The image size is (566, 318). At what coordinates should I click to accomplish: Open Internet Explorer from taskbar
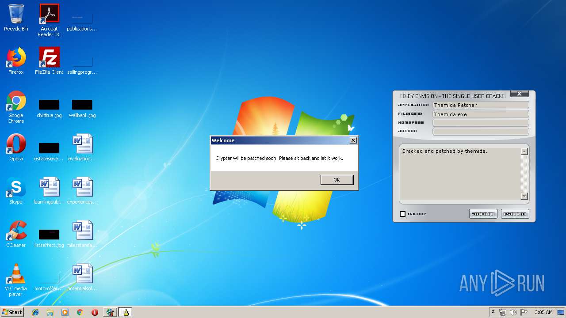pyautogui.click(x=35, y=312)
